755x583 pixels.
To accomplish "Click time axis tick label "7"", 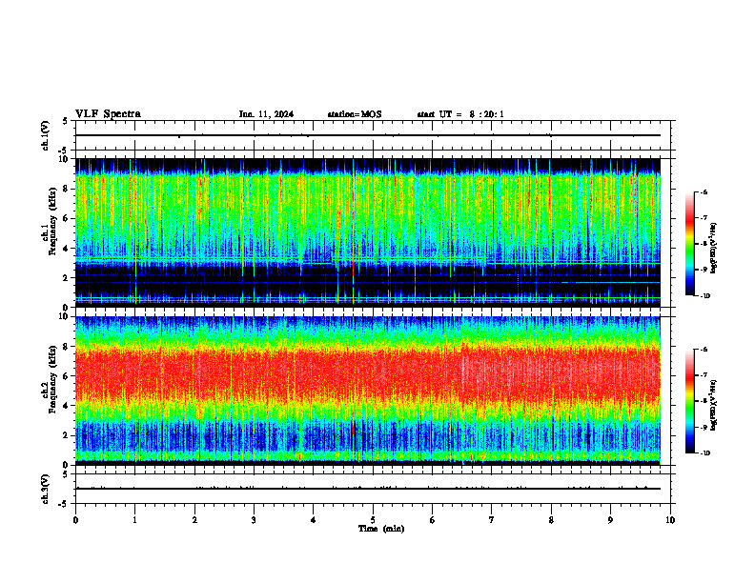I will point(492,520).
